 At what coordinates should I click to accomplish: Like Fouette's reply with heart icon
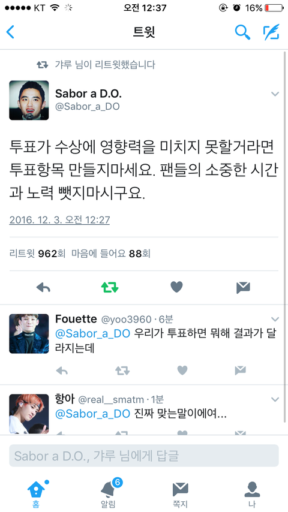click(182, 371)
